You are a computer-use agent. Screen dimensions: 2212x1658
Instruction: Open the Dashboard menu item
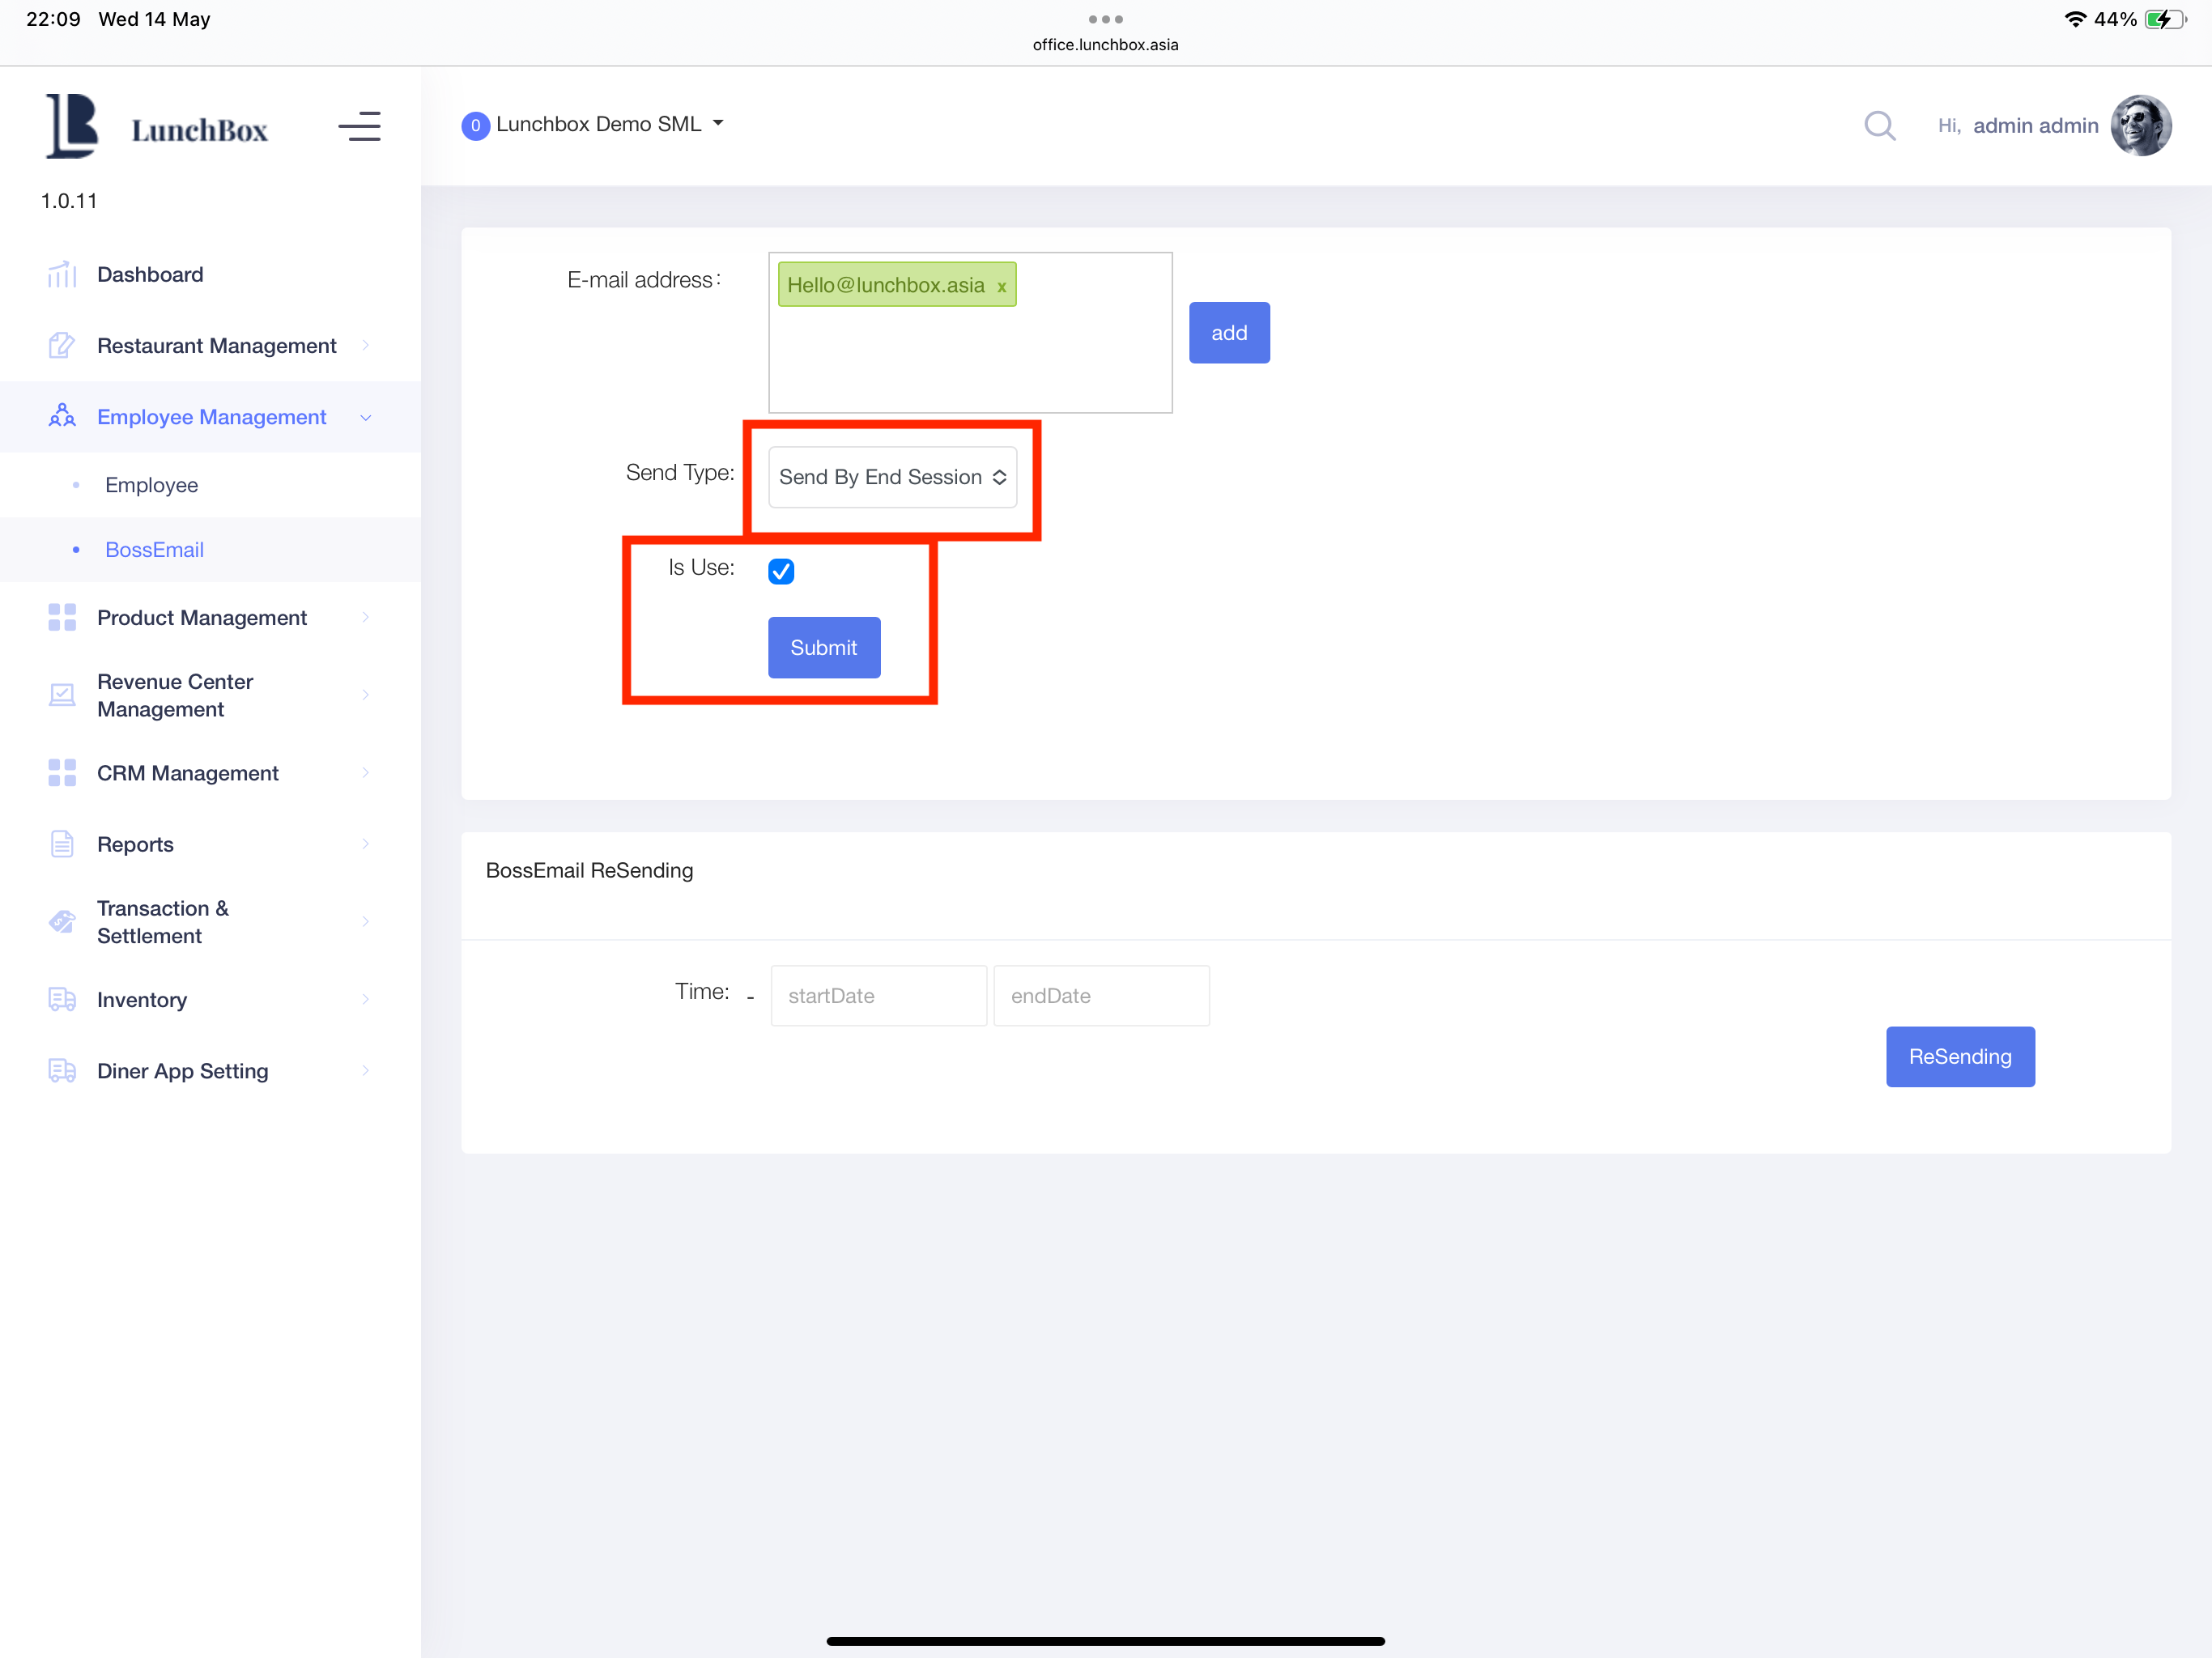(x=210, y=274)
